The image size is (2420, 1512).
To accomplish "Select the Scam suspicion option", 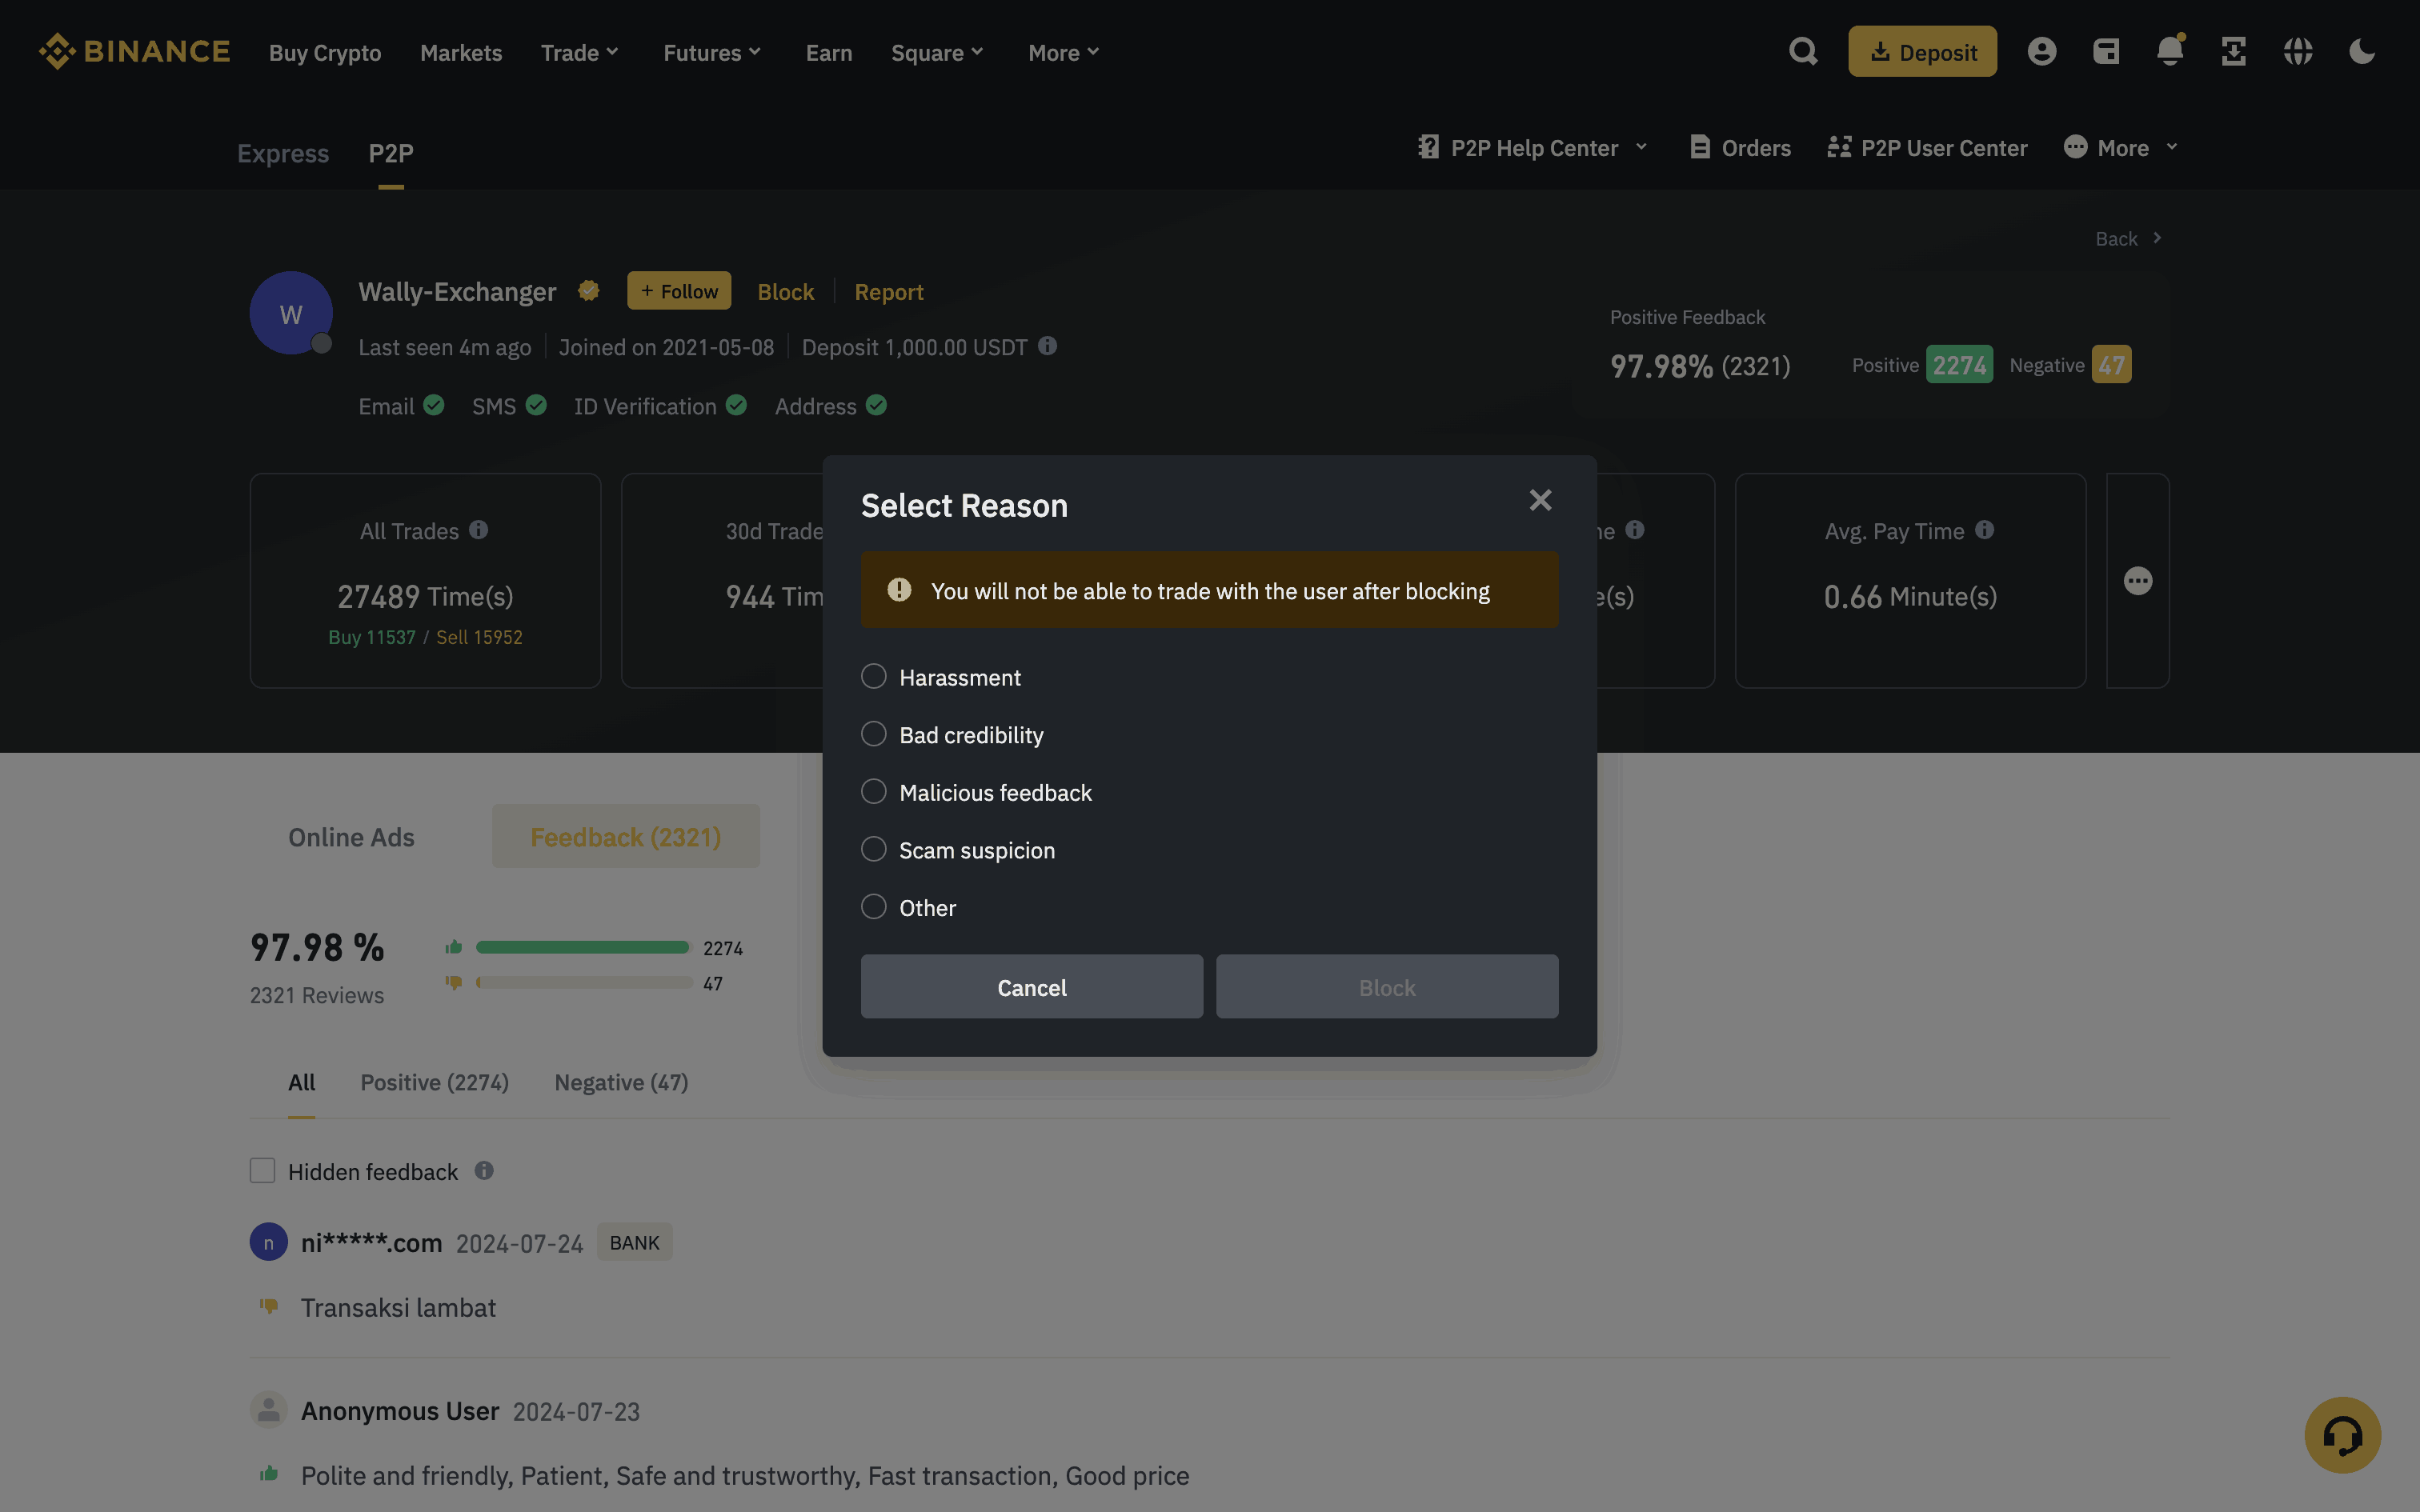I will (874, 850).
